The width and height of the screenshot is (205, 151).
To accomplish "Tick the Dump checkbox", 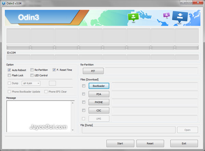I will 9,83.
